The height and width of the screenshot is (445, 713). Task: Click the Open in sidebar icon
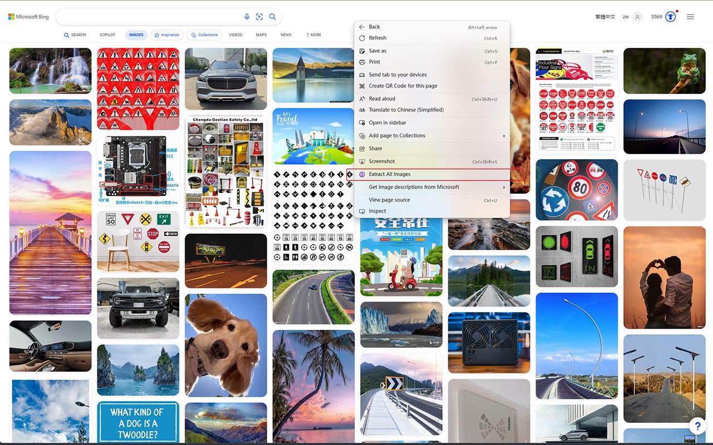click(362, 122)
